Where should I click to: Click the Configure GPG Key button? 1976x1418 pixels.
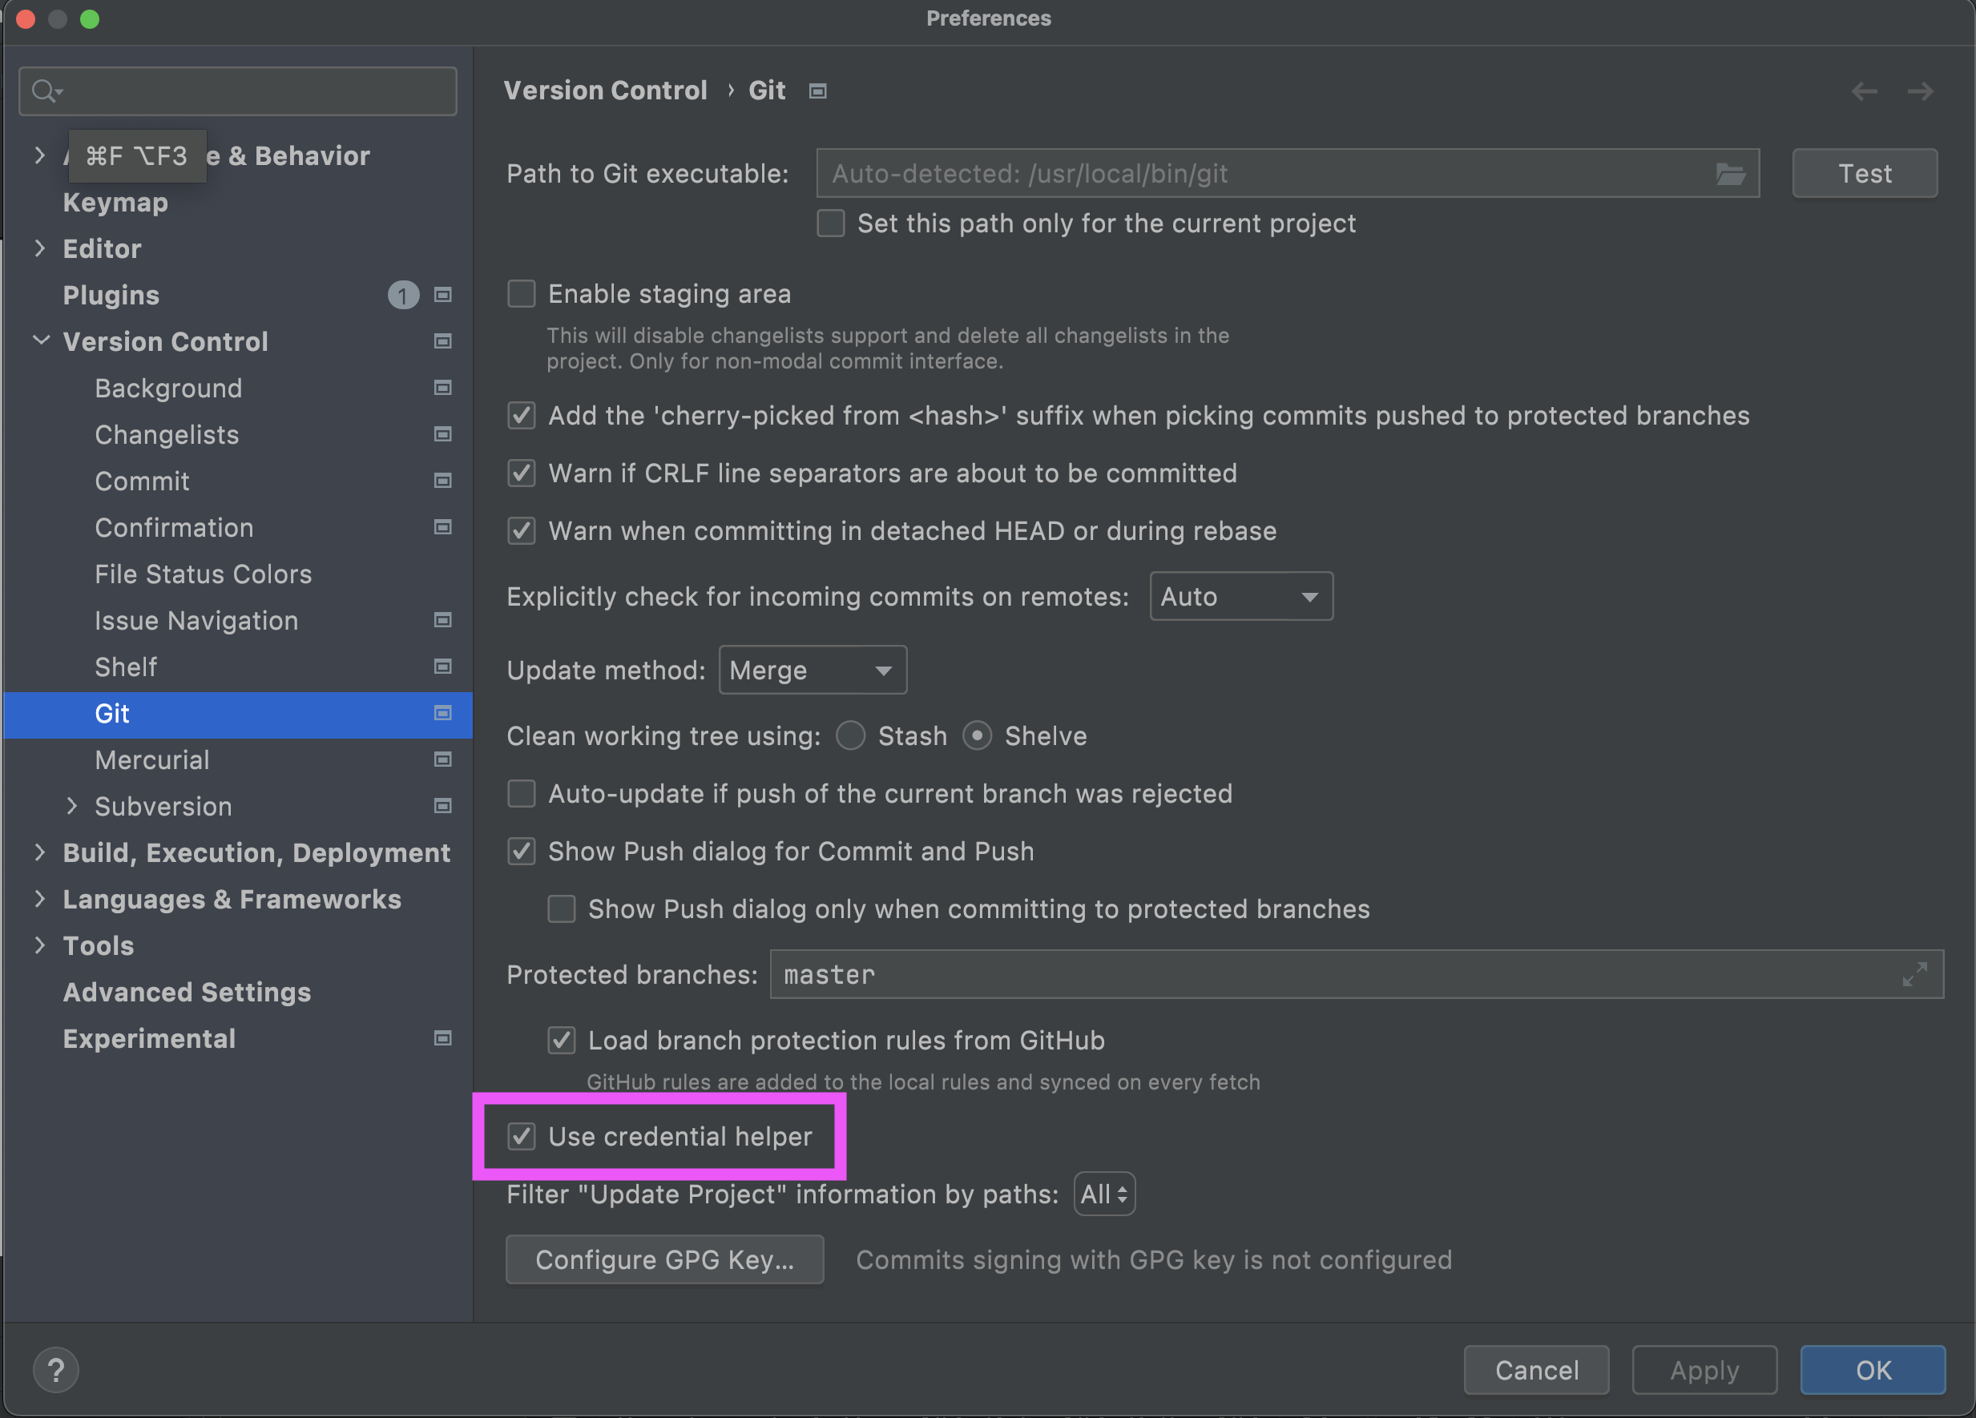pyautogui.click(x=664, y=1259)
